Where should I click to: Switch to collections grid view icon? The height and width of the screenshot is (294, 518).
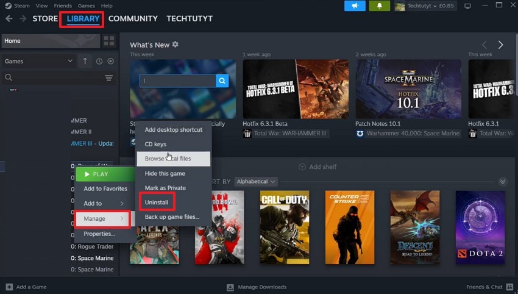pos(109,41)
